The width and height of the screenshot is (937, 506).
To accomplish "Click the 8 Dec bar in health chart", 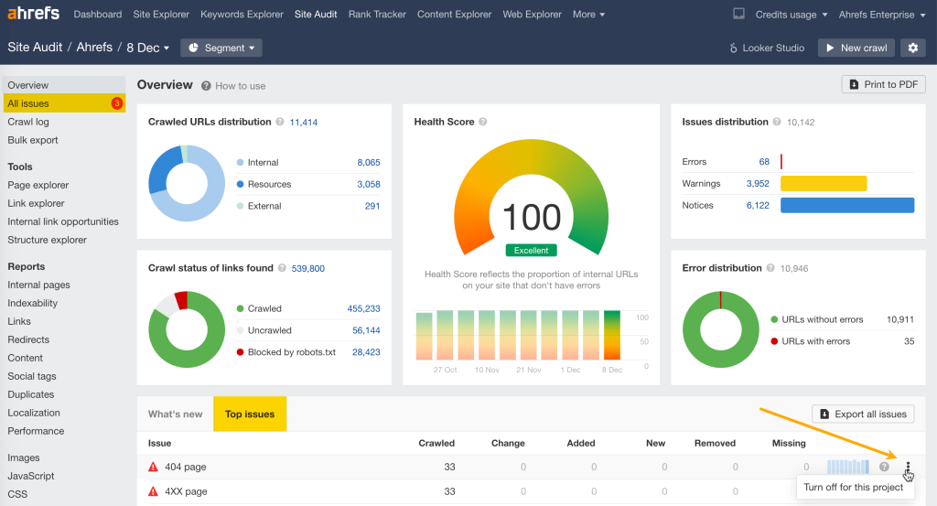I will pyautogui.click(x=611, y=335).
